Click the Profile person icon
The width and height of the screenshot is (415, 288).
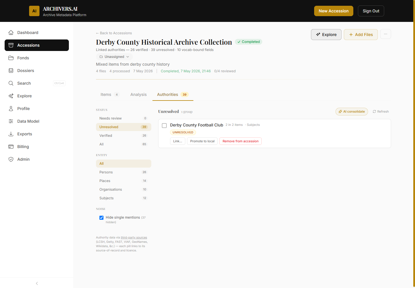tap(11, 109)
